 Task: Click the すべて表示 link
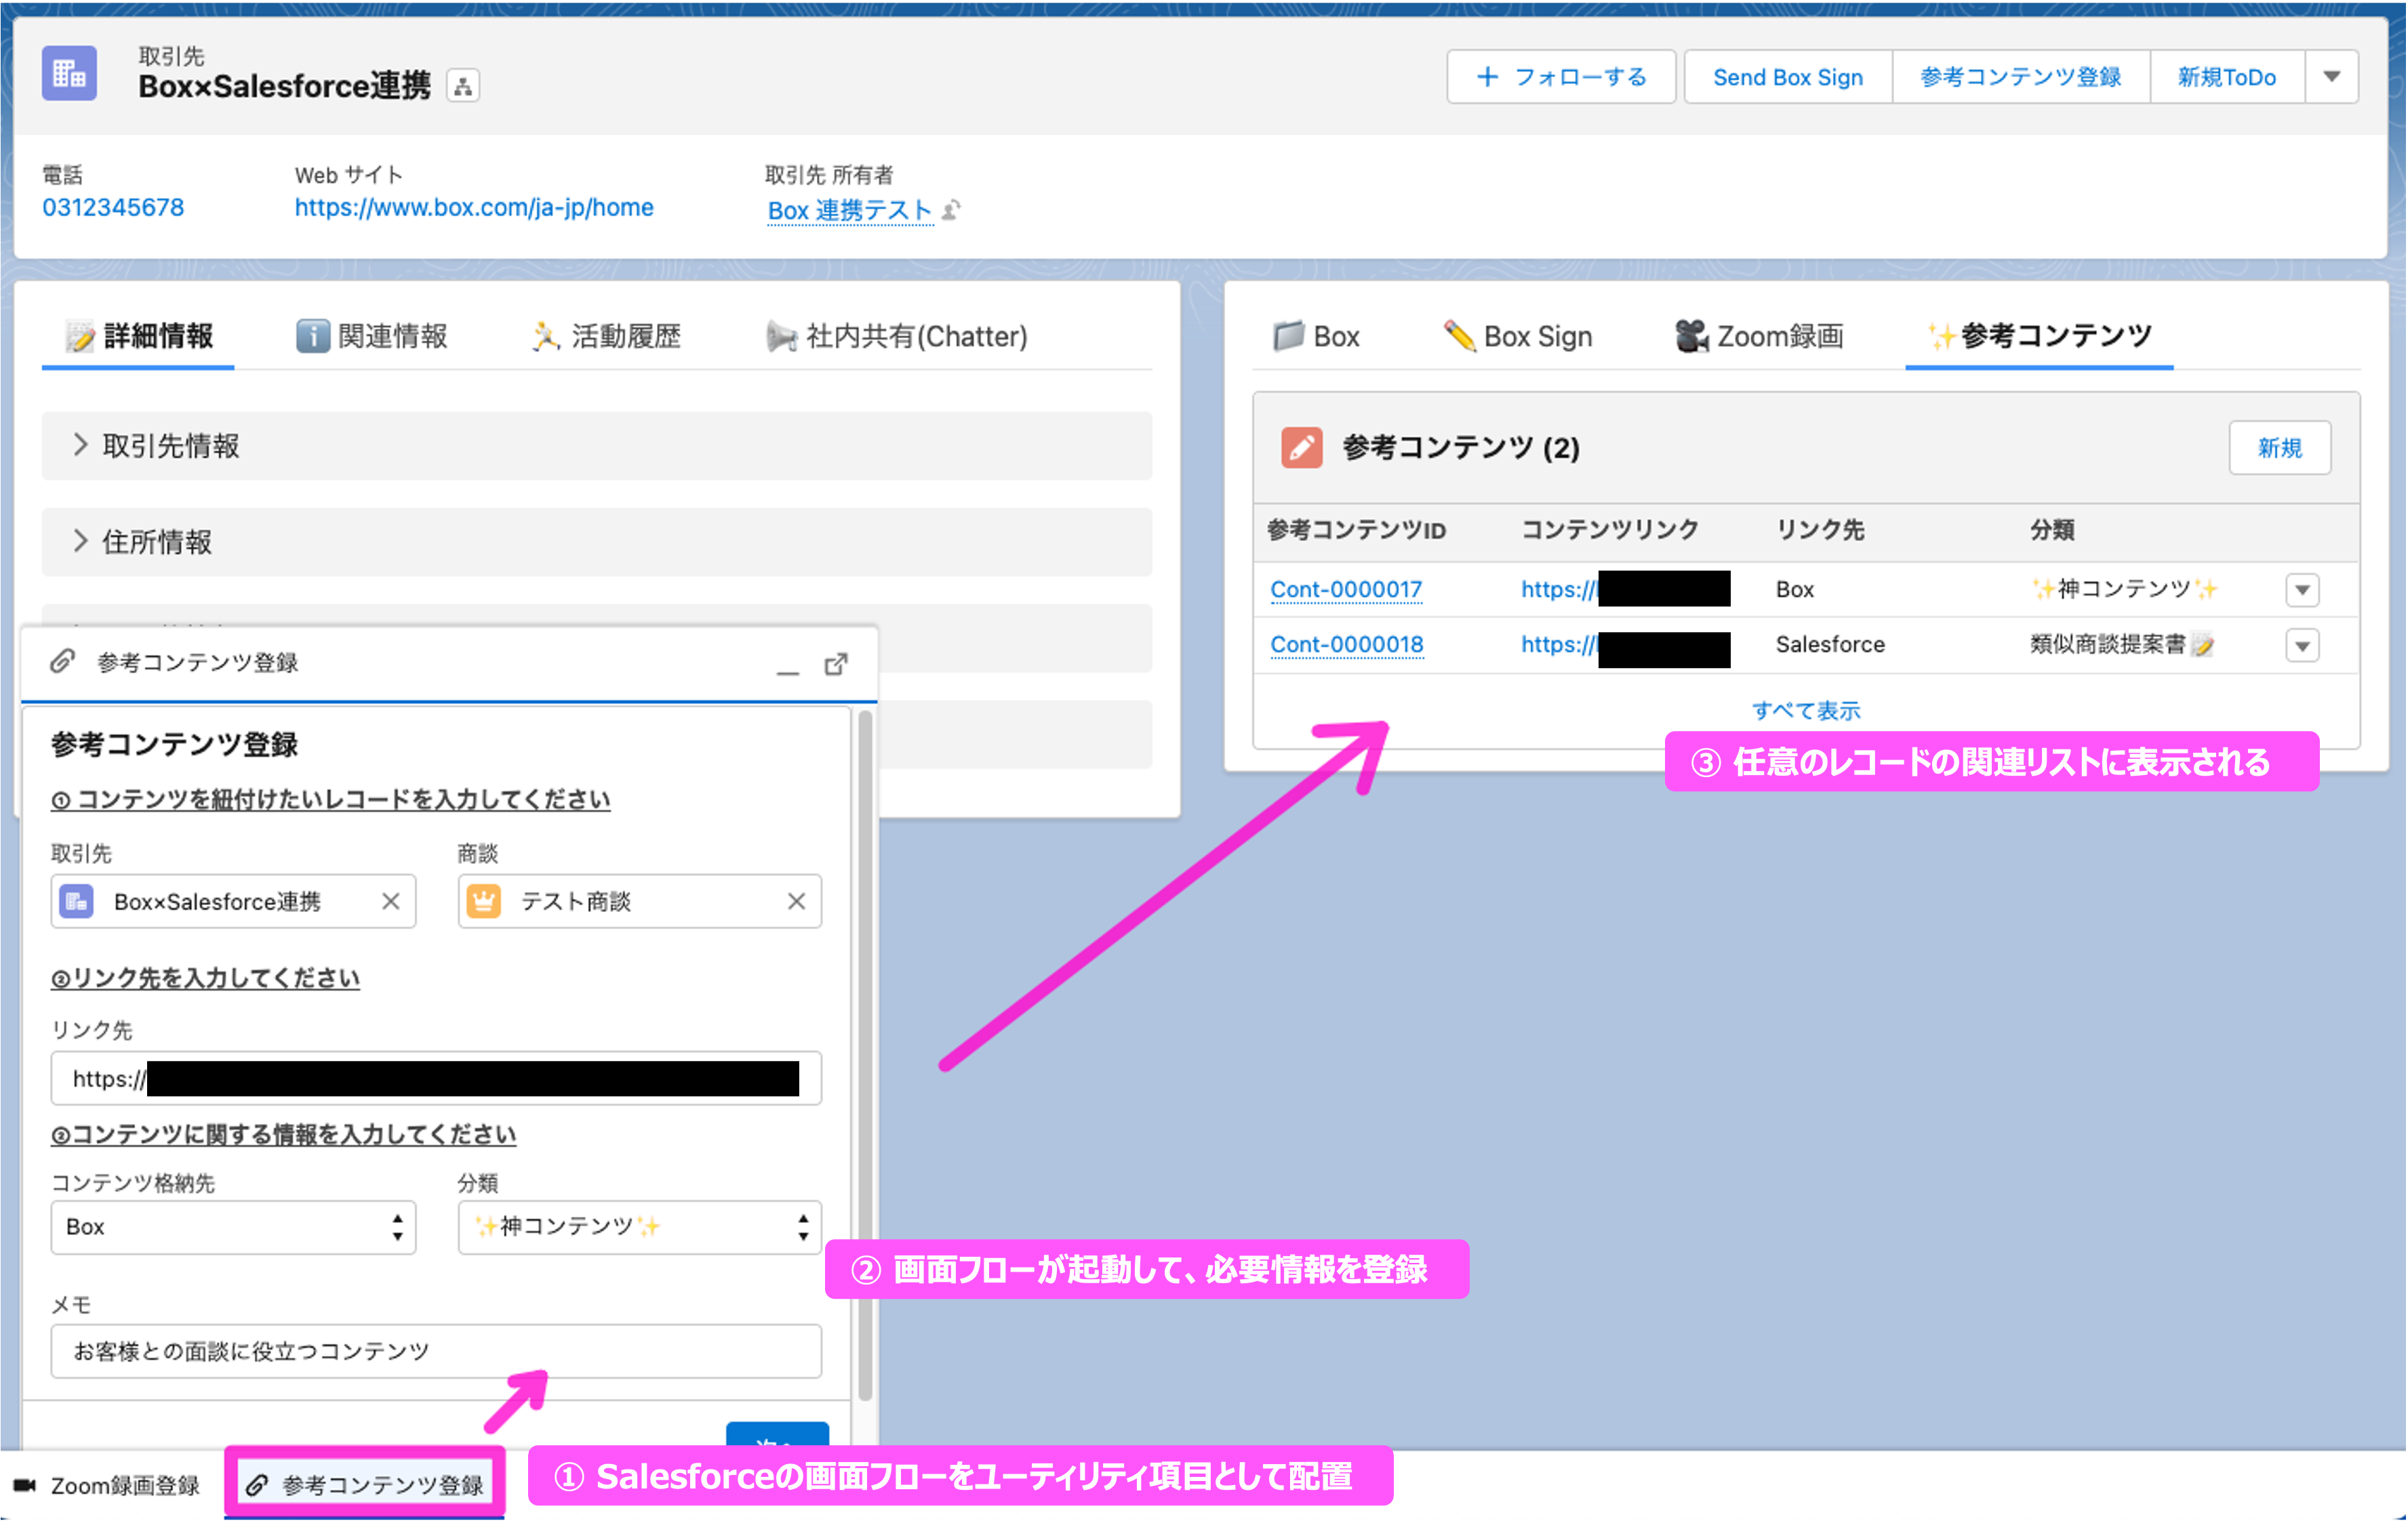coord(1805,711)
